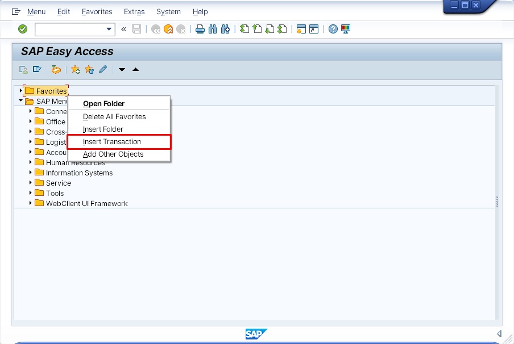The width and height of the screenshot is (514, 344).
Task: Open the Menu menu
Action: pyautogui.click(x=36, y=12)
